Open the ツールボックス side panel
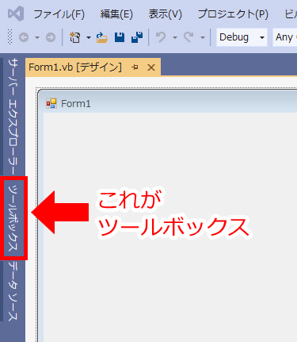297x342 pixels. tap(13, 218)
